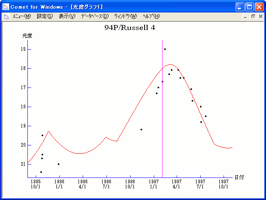Click the 94P/Russell 4 graph title
The image size is (266, 200).
click(130, 27)
